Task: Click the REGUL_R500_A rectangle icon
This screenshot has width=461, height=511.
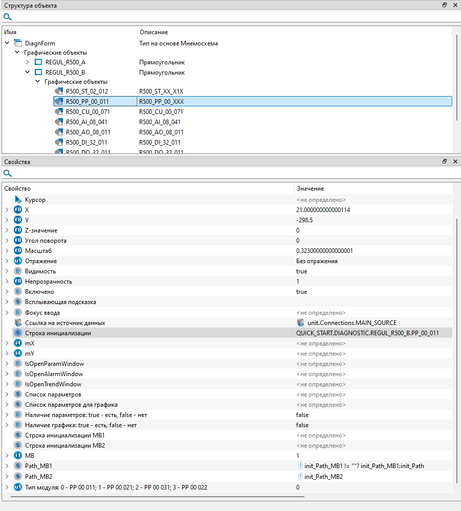Action: click(x=38, y=62)
